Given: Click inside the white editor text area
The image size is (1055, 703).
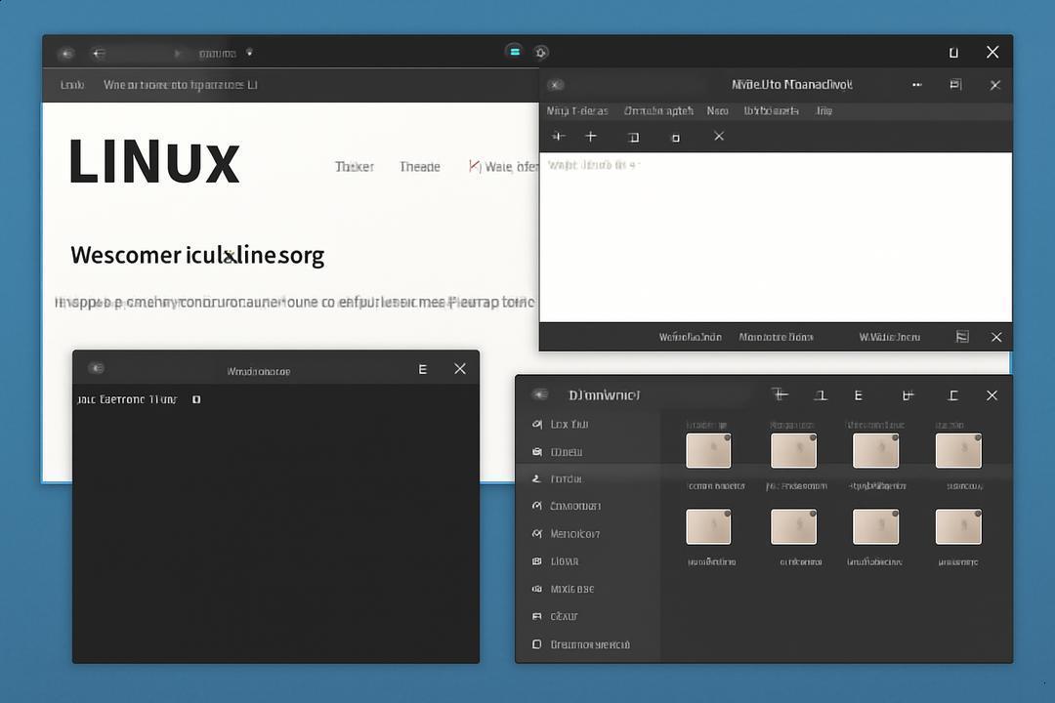Looking at the screenshot, I should tap(775, 237).
